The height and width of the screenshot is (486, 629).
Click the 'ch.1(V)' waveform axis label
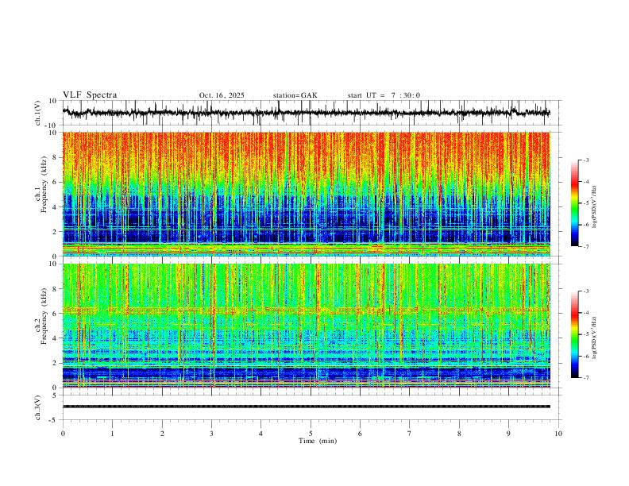[38, 113]
